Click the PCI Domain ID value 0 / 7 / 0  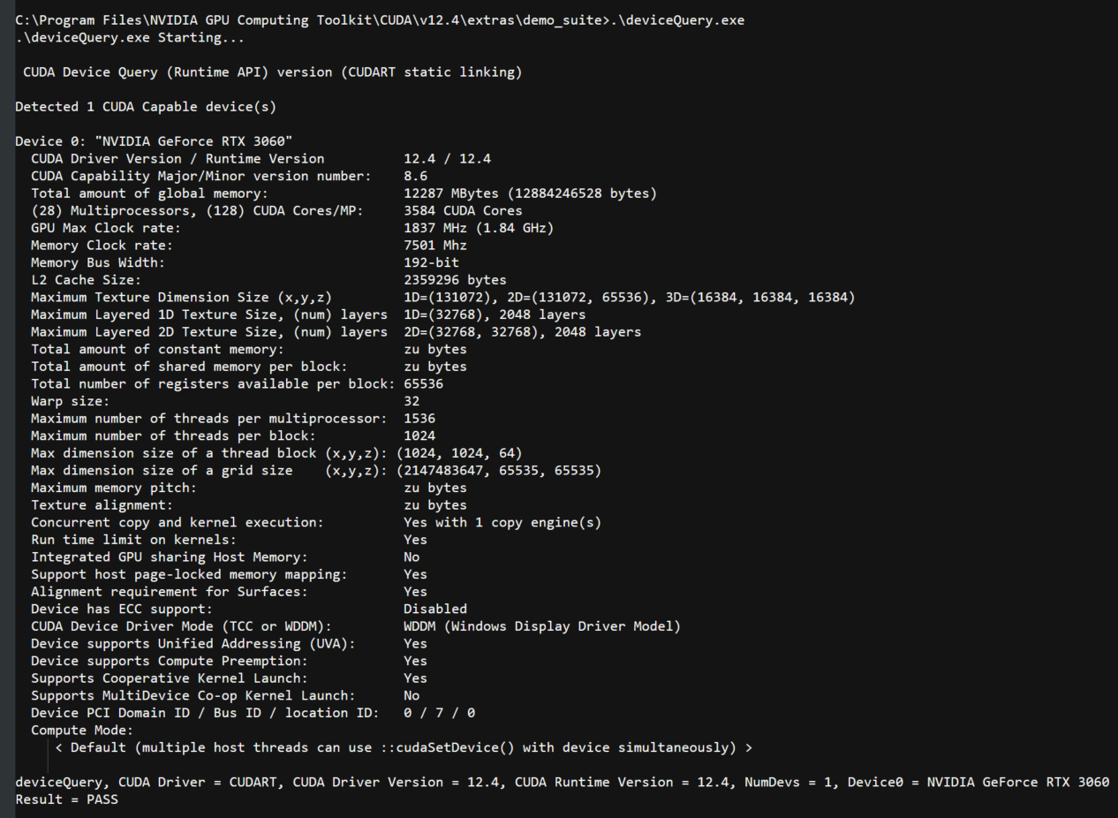(439, 713)
